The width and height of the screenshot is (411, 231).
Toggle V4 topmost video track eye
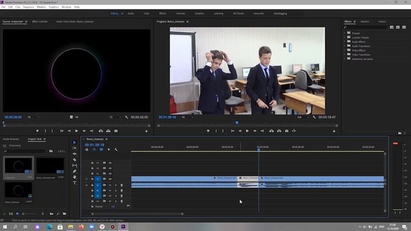[110, 163]
